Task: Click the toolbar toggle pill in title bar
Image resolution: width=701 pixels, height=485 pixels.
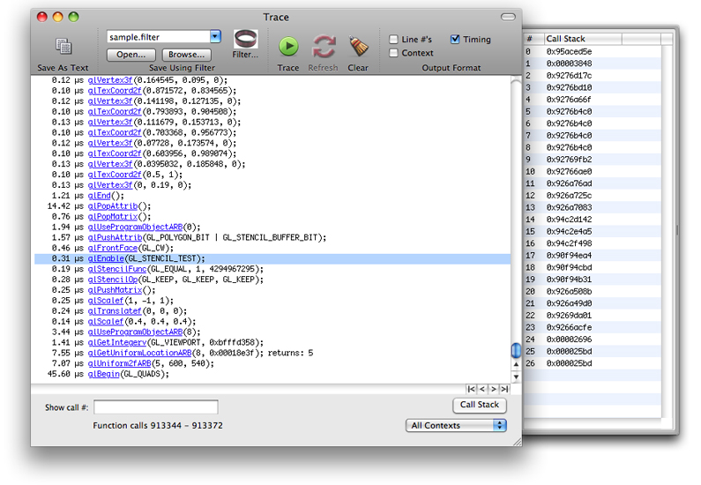Action: tap(506, 17)
